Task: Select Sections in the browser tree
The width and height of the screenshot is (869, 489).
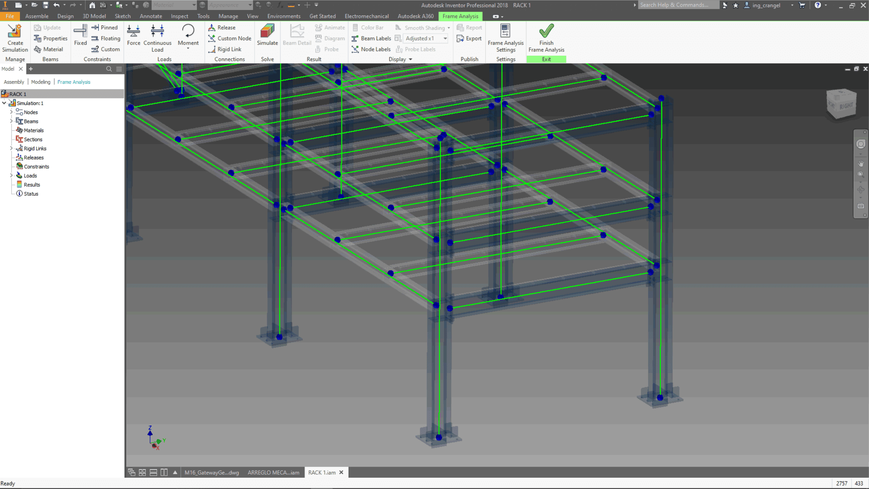Action: (x=33, y=140)
